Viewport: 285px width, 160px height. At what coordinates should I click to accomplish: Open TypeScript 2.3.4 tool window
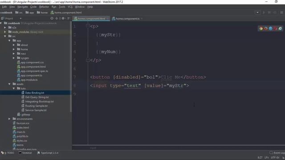pyautogui.click(x=48, y=153)
